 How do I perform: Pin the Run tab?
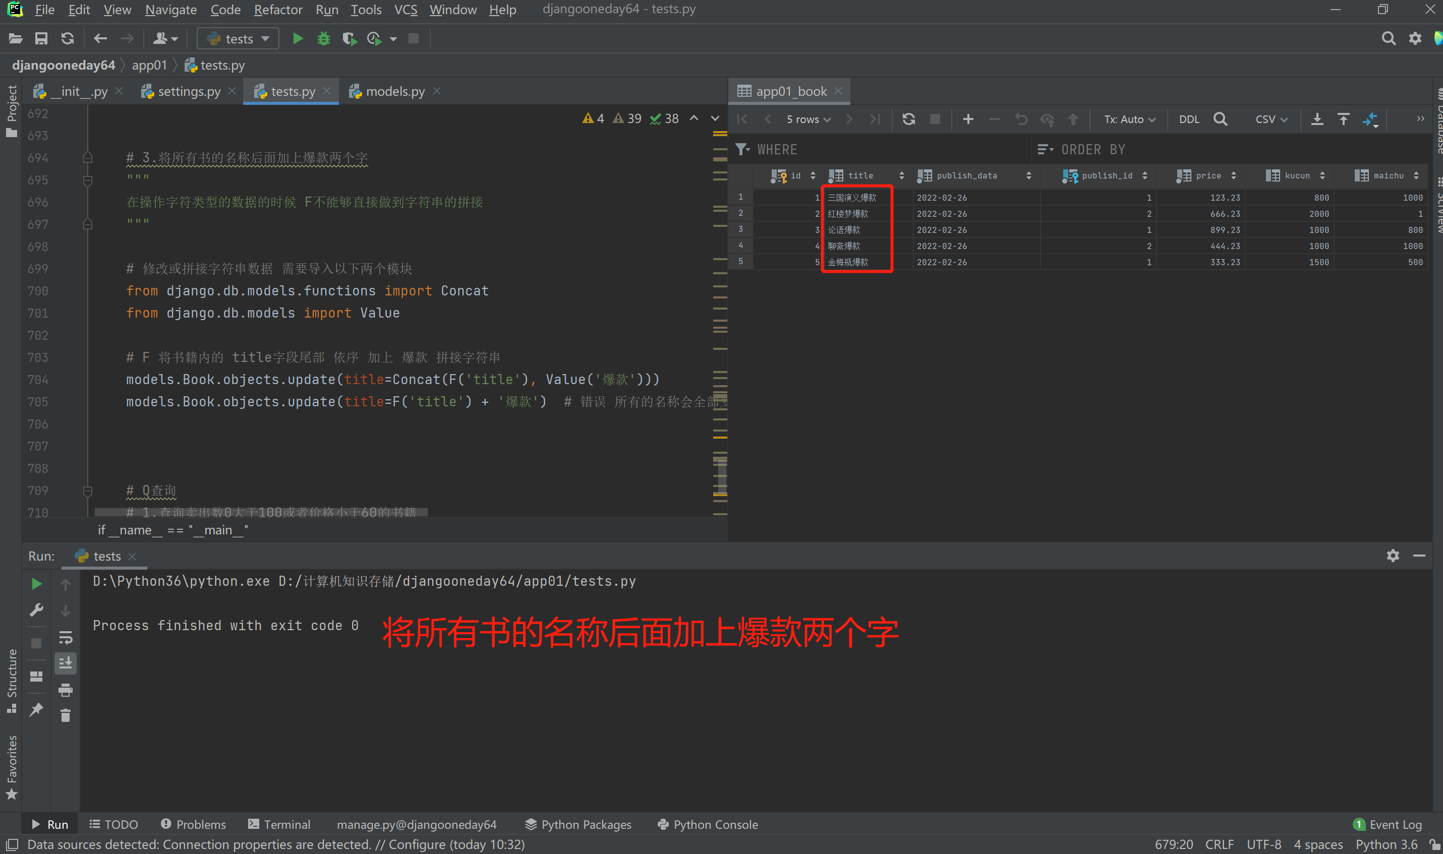click(x=36, y=709)
